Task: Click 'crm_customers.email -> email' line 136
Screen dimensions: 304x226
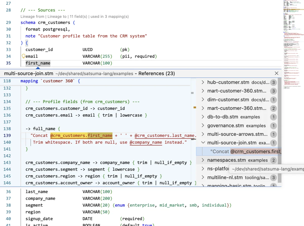Action: coord(86,115)
